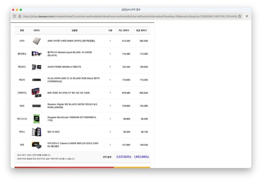Click the graphics card price 878,080
This screenshot has width=262, height=182.
[x=126, y=93]
